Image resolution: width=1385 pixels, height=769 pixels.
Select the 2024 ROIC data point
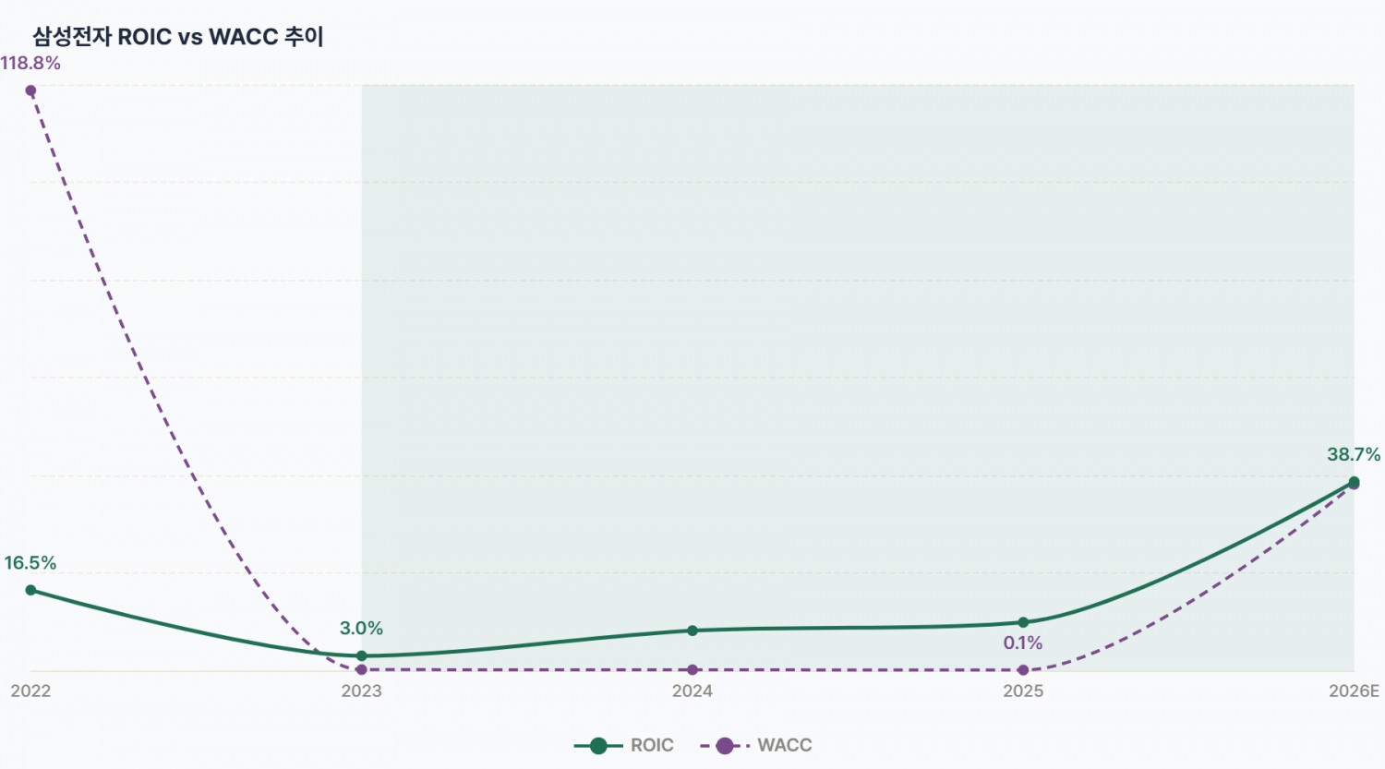coord(692,631)
